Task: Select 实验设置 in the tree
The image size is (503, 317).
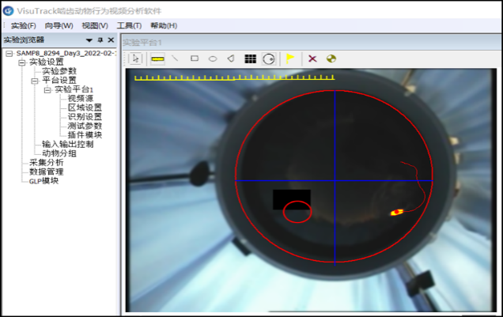Action: (x=47, y=62)
